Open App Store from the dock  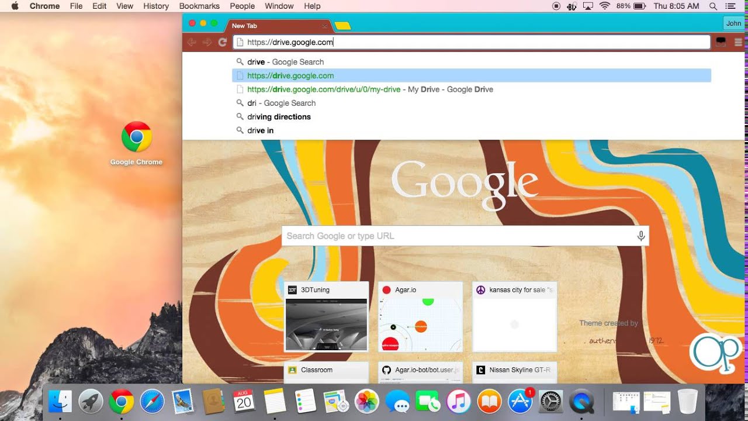click(520, 402)
